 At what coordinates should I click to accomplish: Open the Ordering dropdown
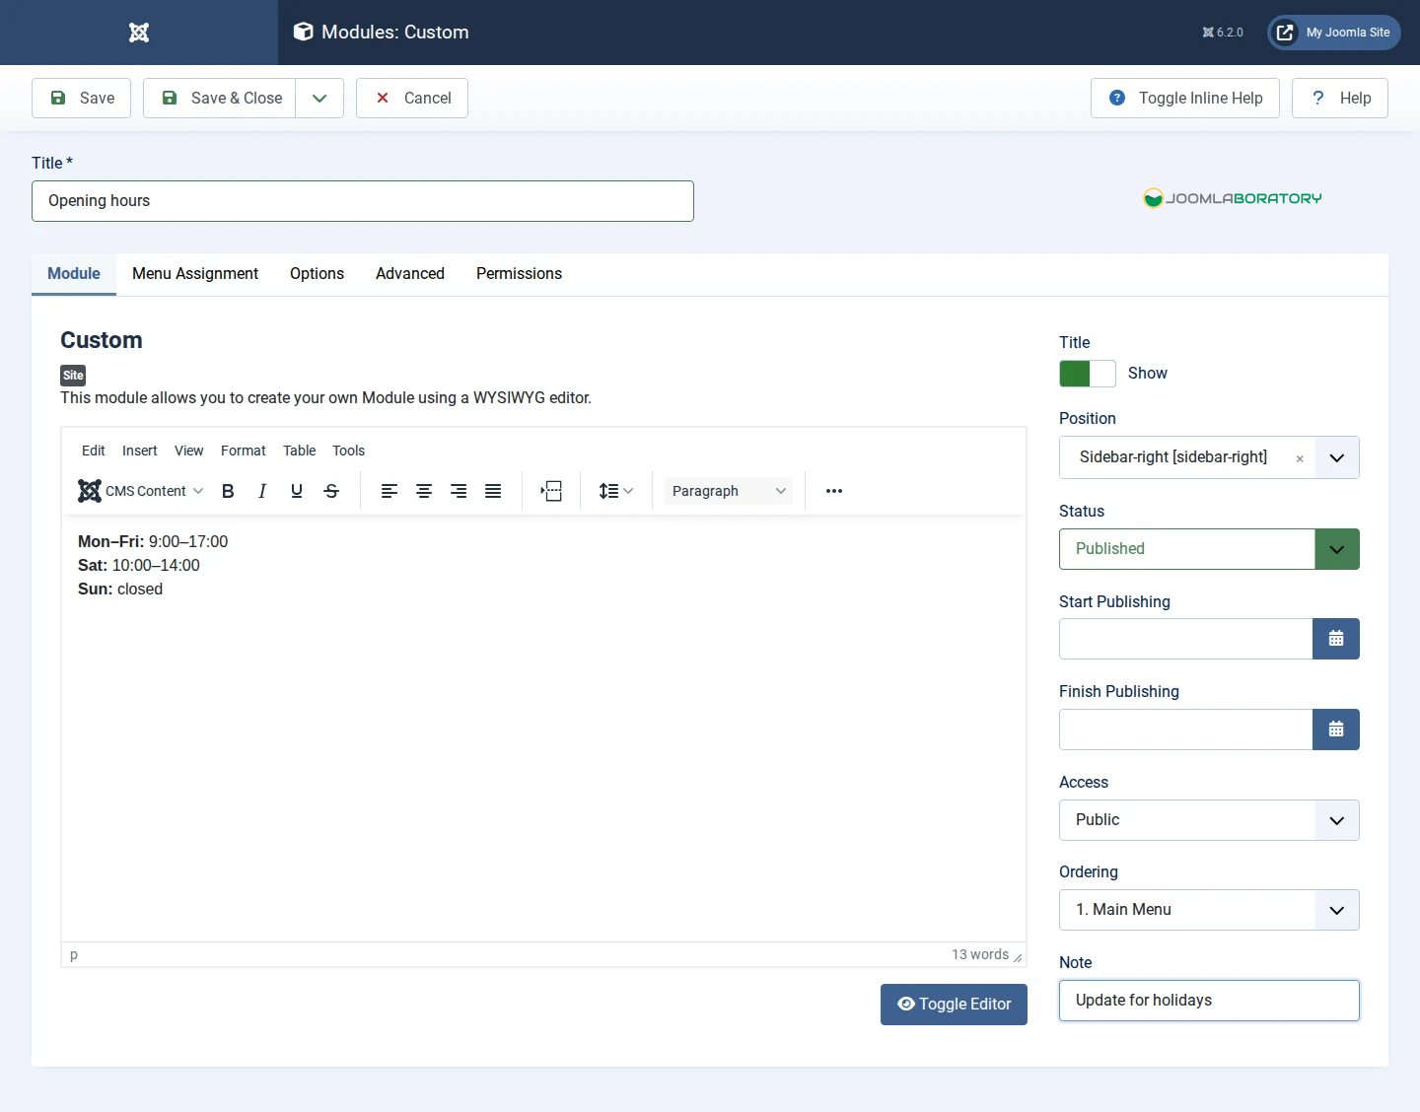1209,910
